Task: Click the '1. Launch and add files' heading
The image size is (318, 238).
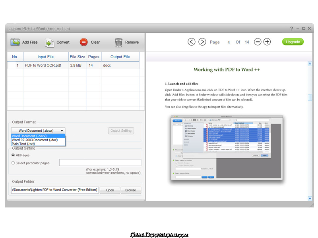Action: 182,84
